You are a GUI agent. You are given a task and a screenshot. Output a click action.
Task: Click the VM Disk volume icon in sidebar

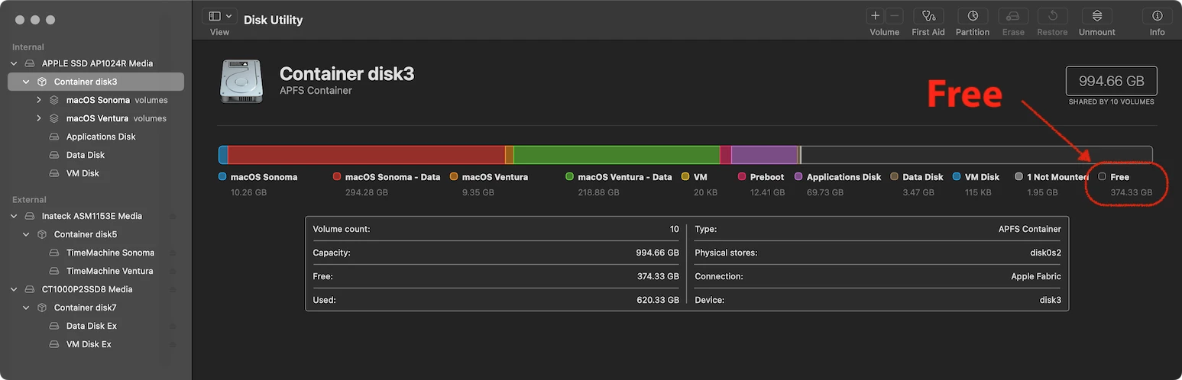pos(54,173)
